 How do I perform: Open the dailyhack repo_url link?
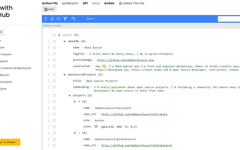(x=134, y=114)
